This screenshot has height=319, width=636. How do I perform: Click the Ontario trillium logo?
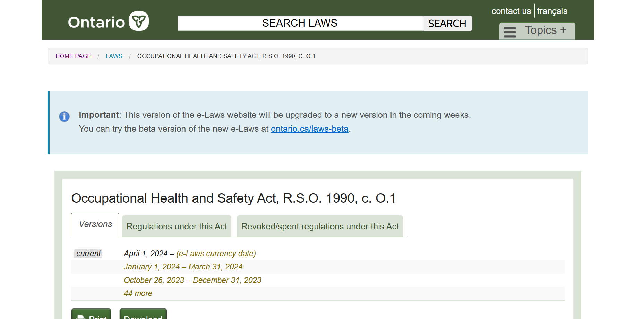point(139,21)
